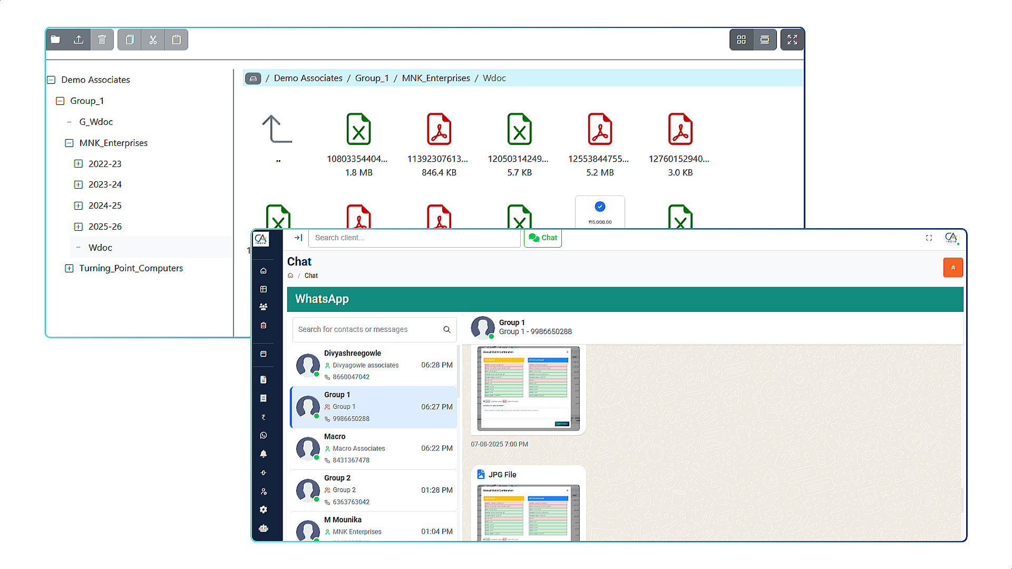Screen dimensions: 1012x569
Task: Open the dashboard grid icon in sidebar
Action: tap(264, 289)
